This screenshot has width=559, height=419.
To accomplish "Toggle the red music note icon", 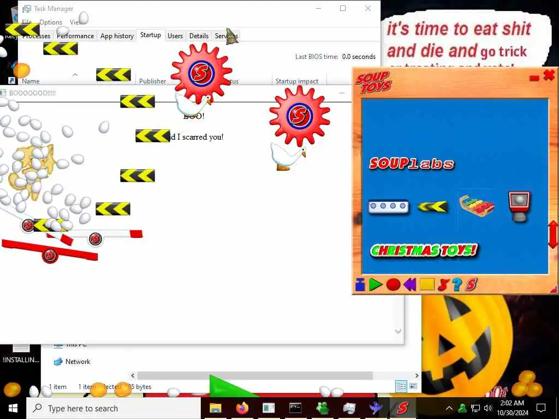I will 443,285.
